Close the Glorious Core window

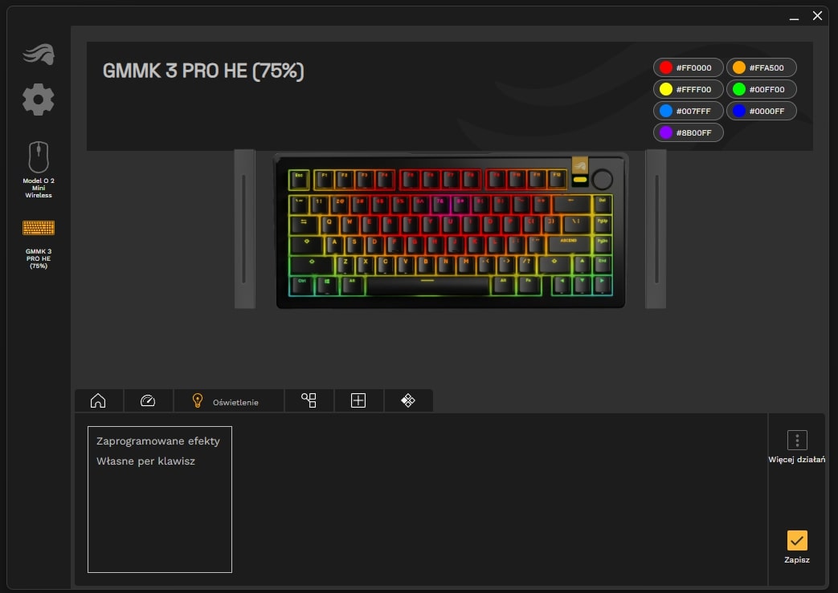(818, 16)
